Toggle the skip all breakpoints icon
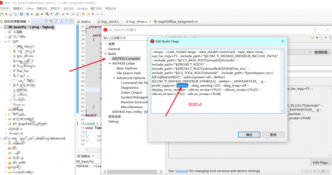Screen dimensions: 332x175 click(x=57, y=14)
